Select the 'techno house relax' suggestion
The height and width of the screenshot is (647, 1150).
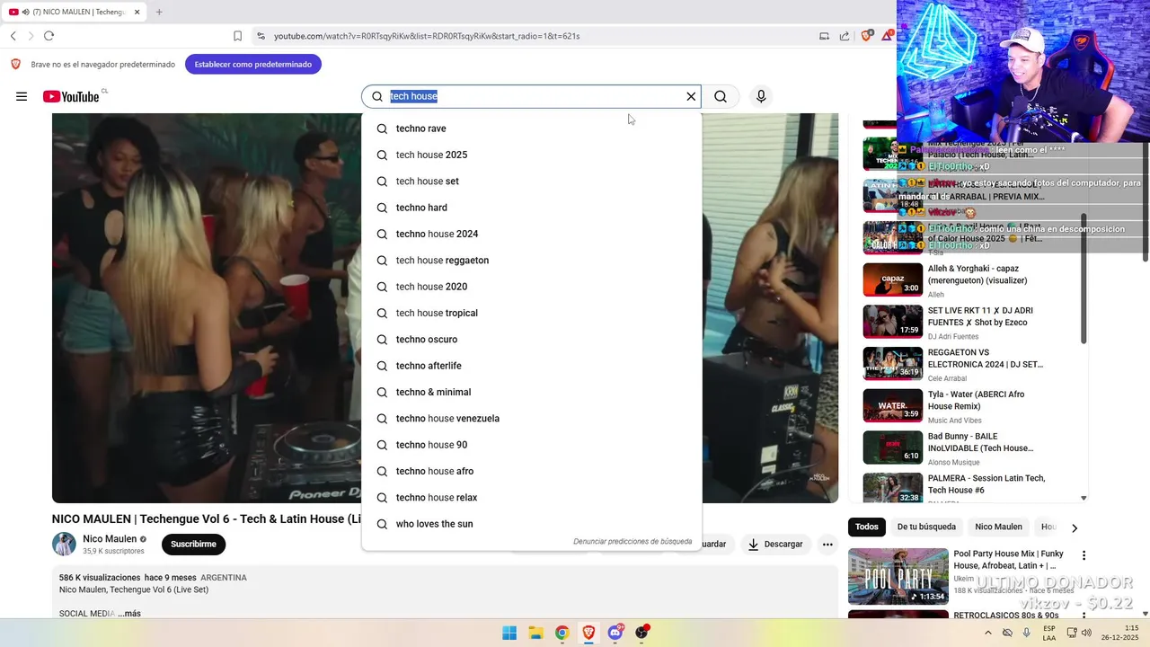(532, 498)
